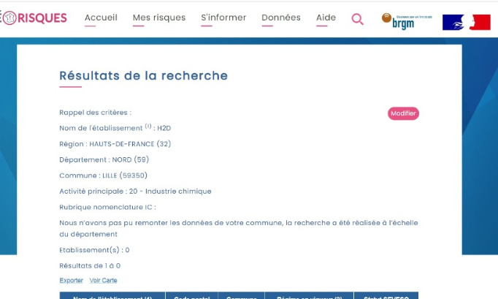Click Etablissement(s) : 0 text

pyautogui.click(x=94, y=250)
